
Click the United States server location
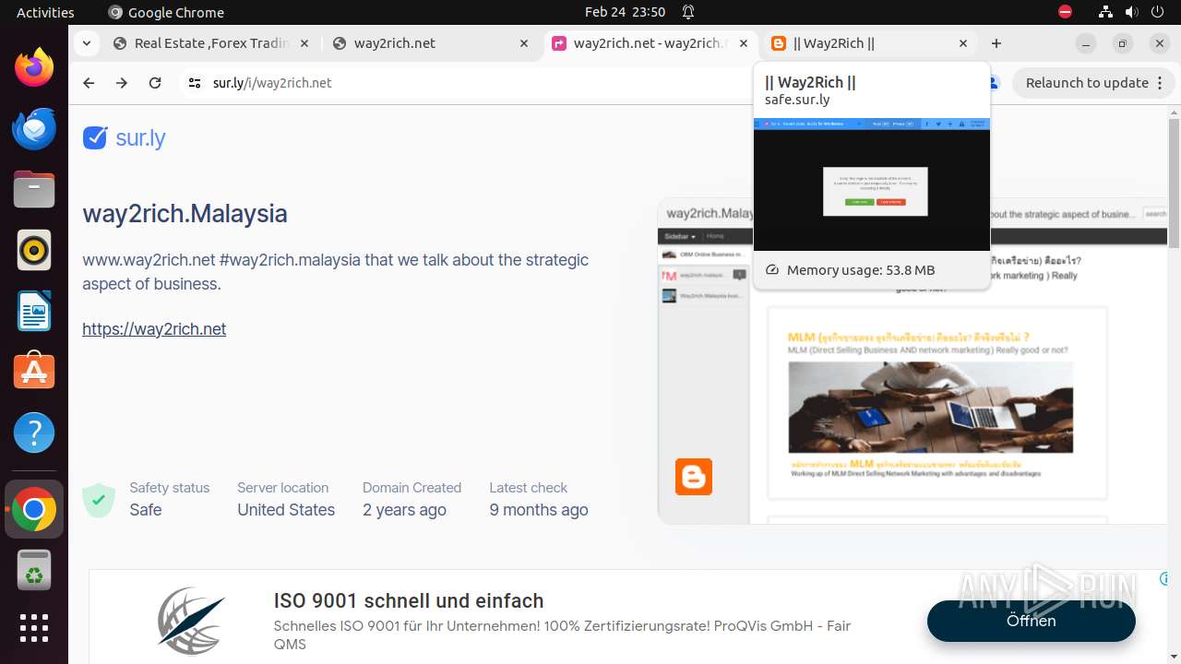point(286,510)
